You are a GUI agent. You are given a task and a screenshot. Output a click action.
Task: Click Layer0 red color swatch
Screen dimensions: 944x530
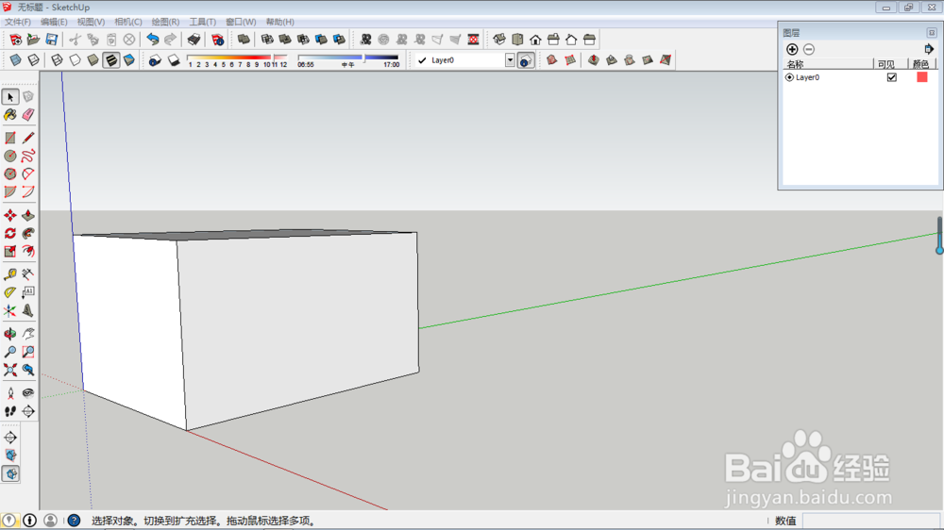click(x=921, y=77)
